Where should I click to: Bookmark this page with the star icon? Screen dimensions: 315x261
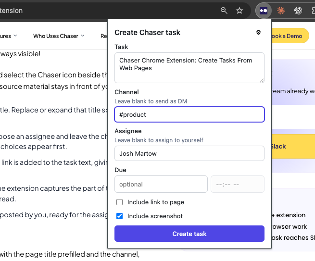tap(239, 11)
